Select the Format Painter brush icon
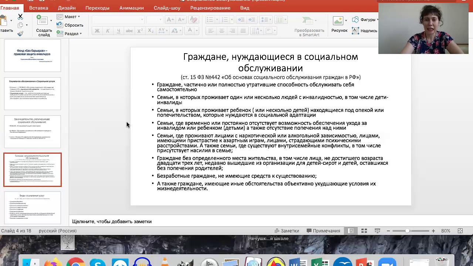The image size is (473, 266). 20,34
